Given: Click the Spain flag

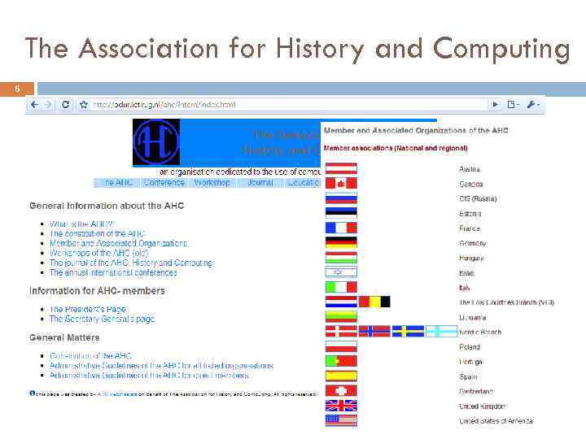Looking at the screenshot, I should click(341, 376).
